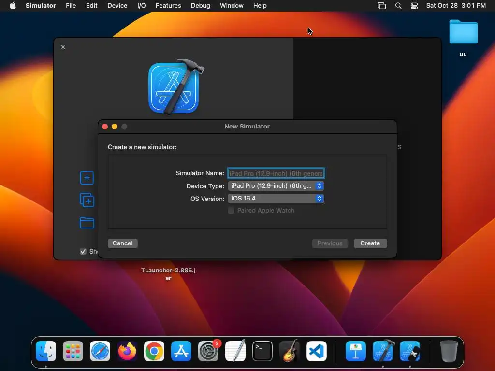
Task: Select the TLauncher-2.885.jar desktop file
Action: pyautogui.click(x=168, y=274)
